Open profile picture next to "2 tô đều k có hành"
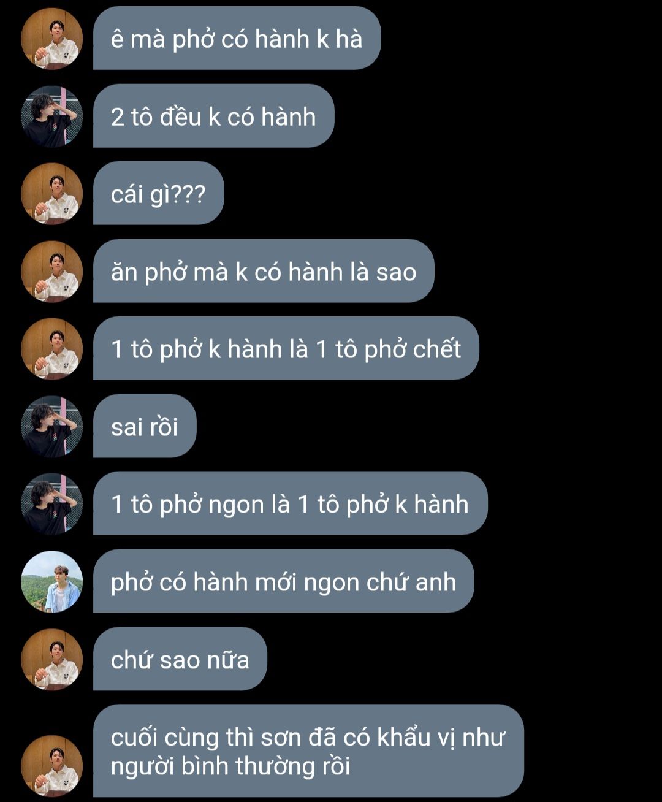This screenshot has width=662, height=802. pos(51,116)
